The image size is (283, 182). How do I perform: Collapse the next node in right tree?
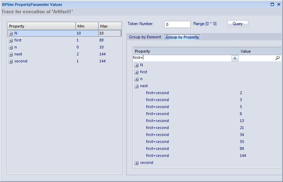click(136, 86)
